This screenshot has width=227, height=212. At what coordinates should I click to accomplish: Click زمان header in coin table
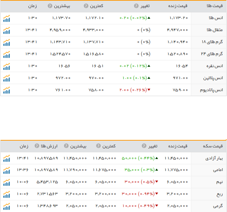click(x=24, y=146)
